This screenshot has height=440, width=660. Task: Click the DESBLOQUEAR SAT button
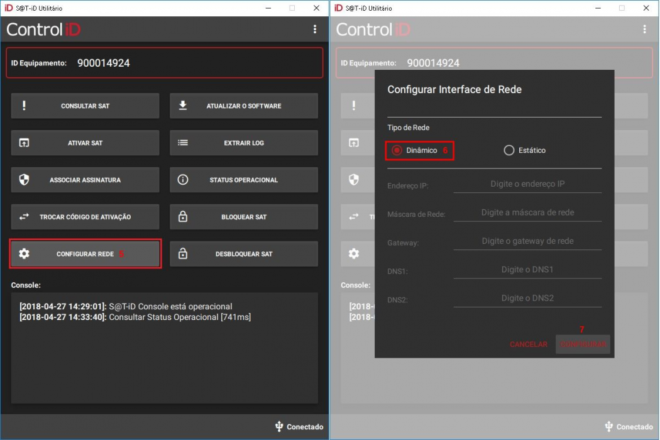click(x=244, y=254)
